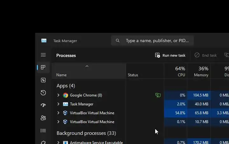229x144 pixels.
Task: Open the Startup apps sidebar icon
Action: (x=43, y=105)
